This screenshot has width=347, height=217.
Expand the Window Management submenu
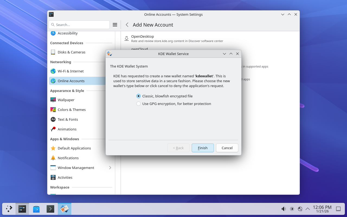tap(110, 168)
